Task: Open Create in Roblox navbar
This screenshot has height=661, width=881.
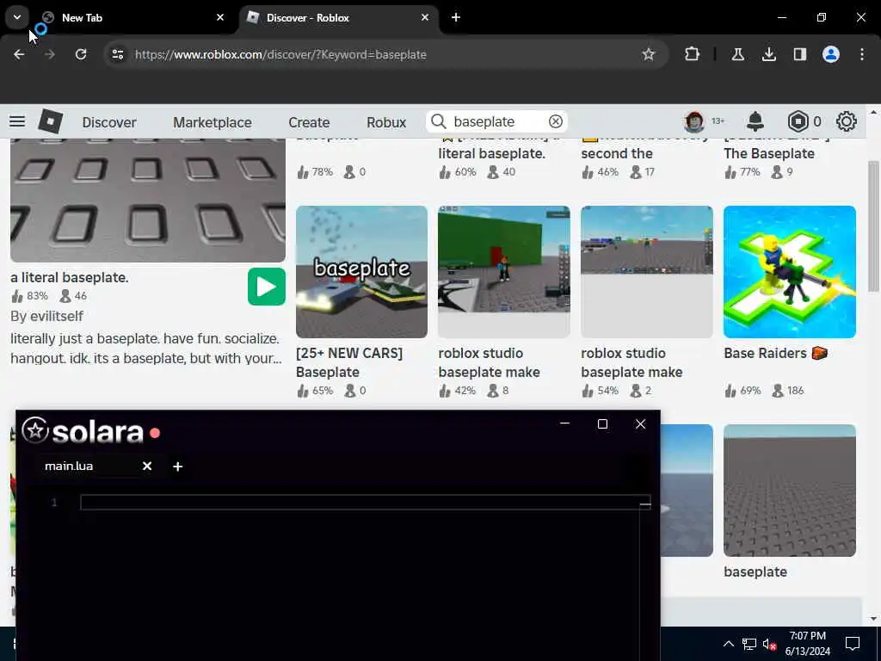Action: pos(309,122)
